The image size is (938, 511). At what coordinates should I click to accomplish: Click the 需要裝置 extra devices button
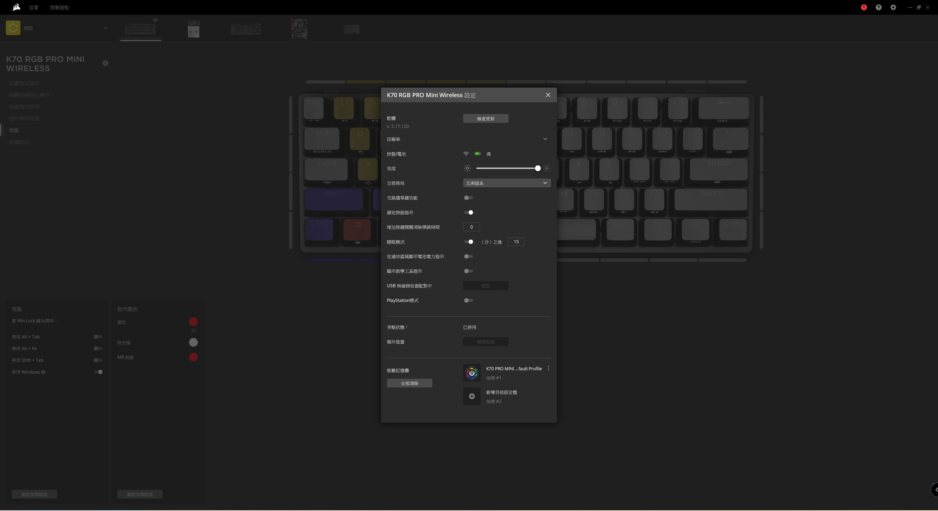pyautogui.click(x=485, y=342)
